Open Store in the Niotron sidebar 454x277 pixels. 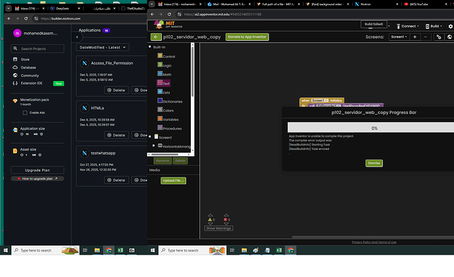25,59
